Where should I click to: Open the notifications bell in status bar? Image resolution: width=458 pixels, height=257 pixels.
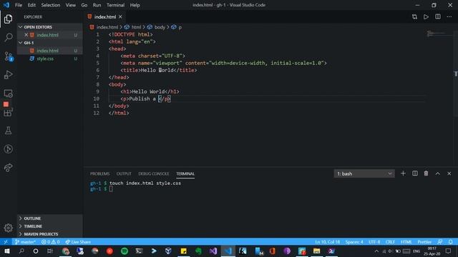[451, 242]
